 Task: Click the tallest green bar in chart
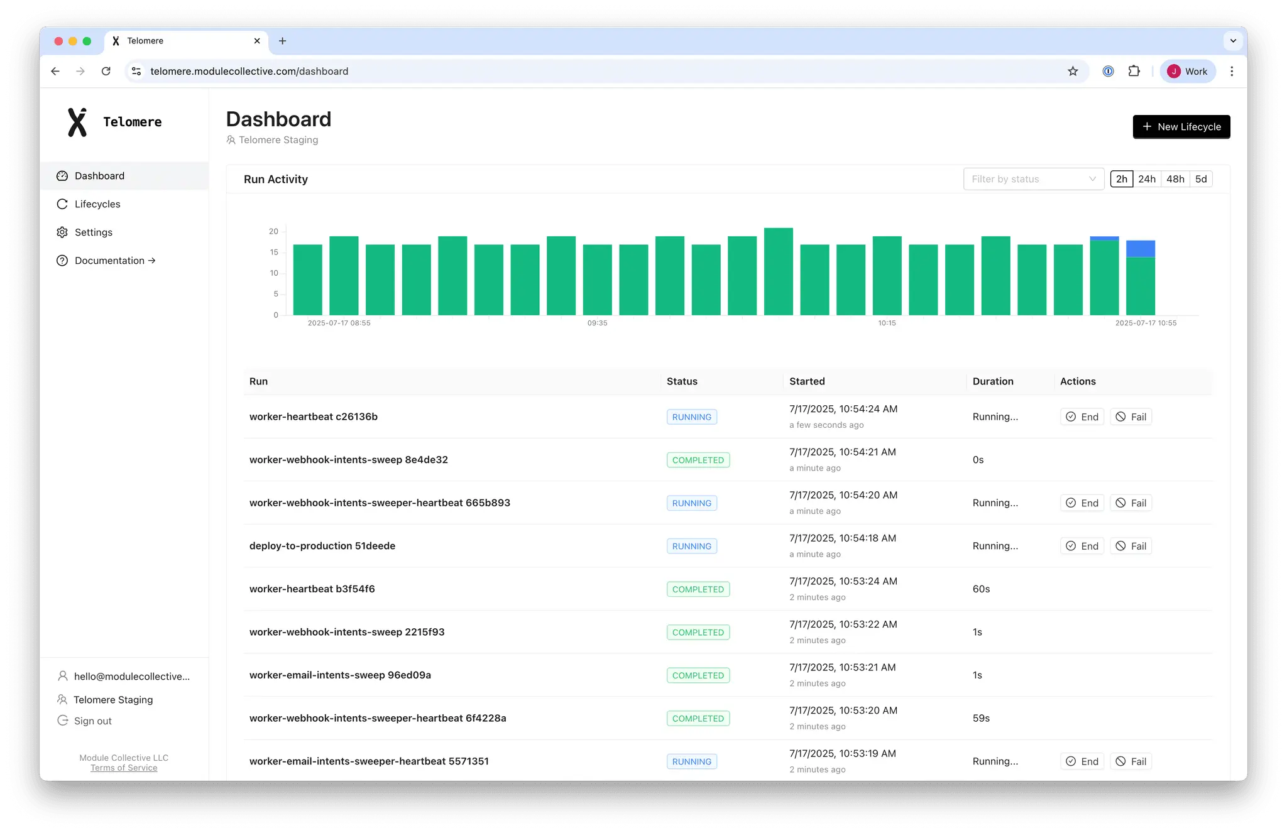778,271
